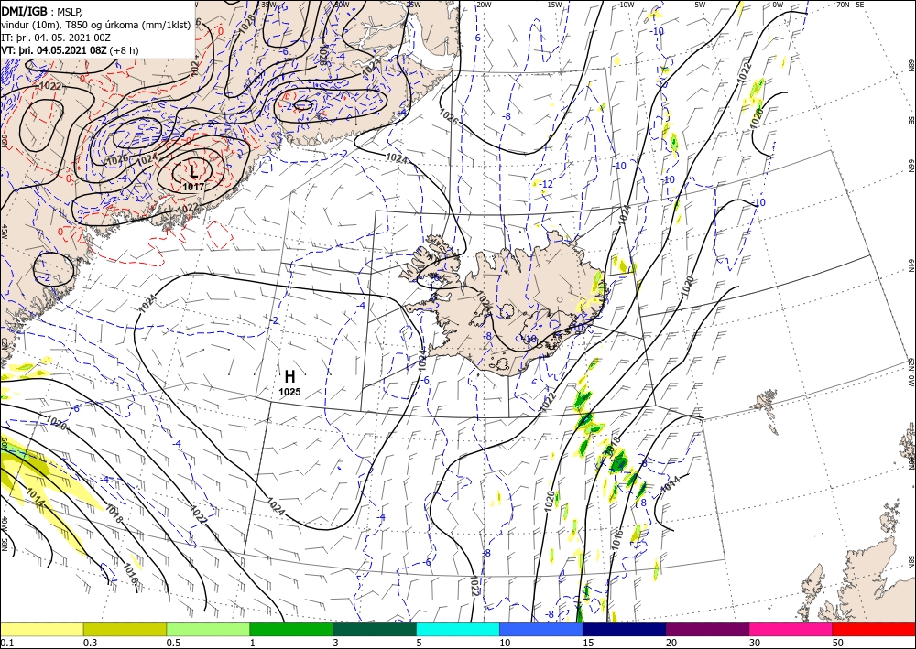This screenshot has height=649, width=916.
Task: Click the legend value 1
Action: (x=252, y=643)
